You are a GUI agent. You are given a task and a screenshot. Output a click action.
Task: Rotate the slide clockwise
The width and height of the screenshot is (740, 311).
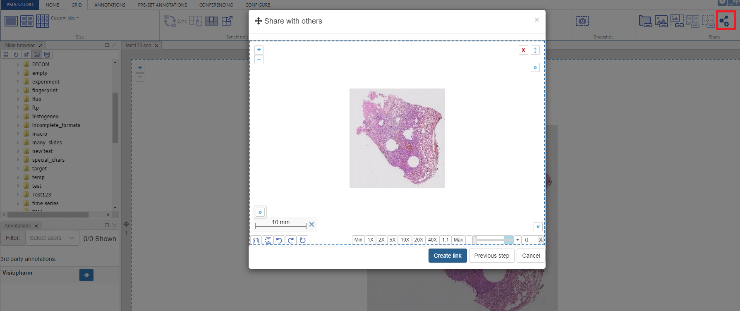click(291, 240)
